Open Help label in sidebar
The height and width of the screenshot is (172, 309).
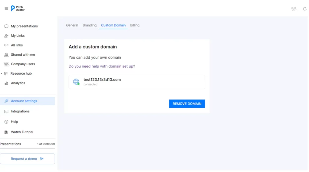14,122
